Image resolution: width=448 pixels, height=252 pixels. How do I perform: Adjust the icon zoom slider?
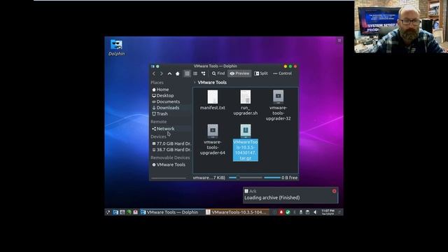(x=245, y=178)
